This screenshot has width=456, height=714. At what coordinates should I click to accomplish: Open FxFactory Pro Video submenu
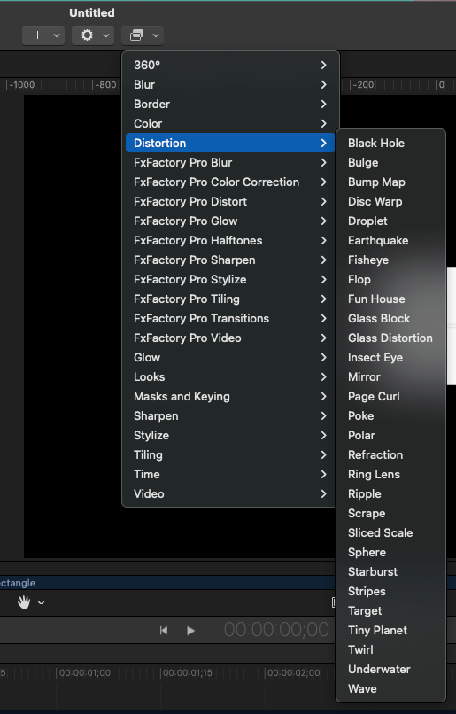click(x=230, y=338)
